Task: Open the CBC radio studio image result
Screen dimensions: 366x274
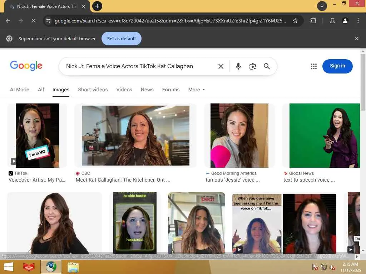Action: coord(135,135)
